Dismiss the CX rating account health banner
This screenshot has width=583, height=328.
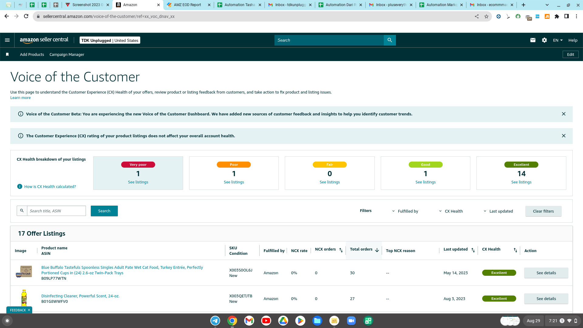564,136
